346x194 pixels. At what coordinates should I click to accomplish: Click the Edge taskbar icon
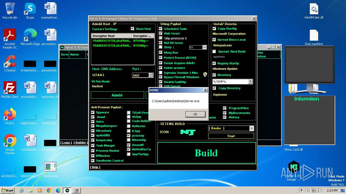(58, 190)
